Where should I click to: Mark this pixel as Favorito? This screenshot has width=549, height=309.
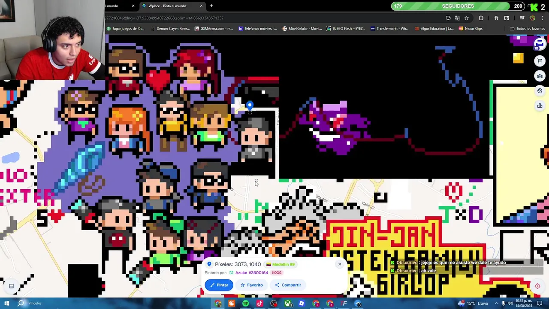click(x=251, y=285)
